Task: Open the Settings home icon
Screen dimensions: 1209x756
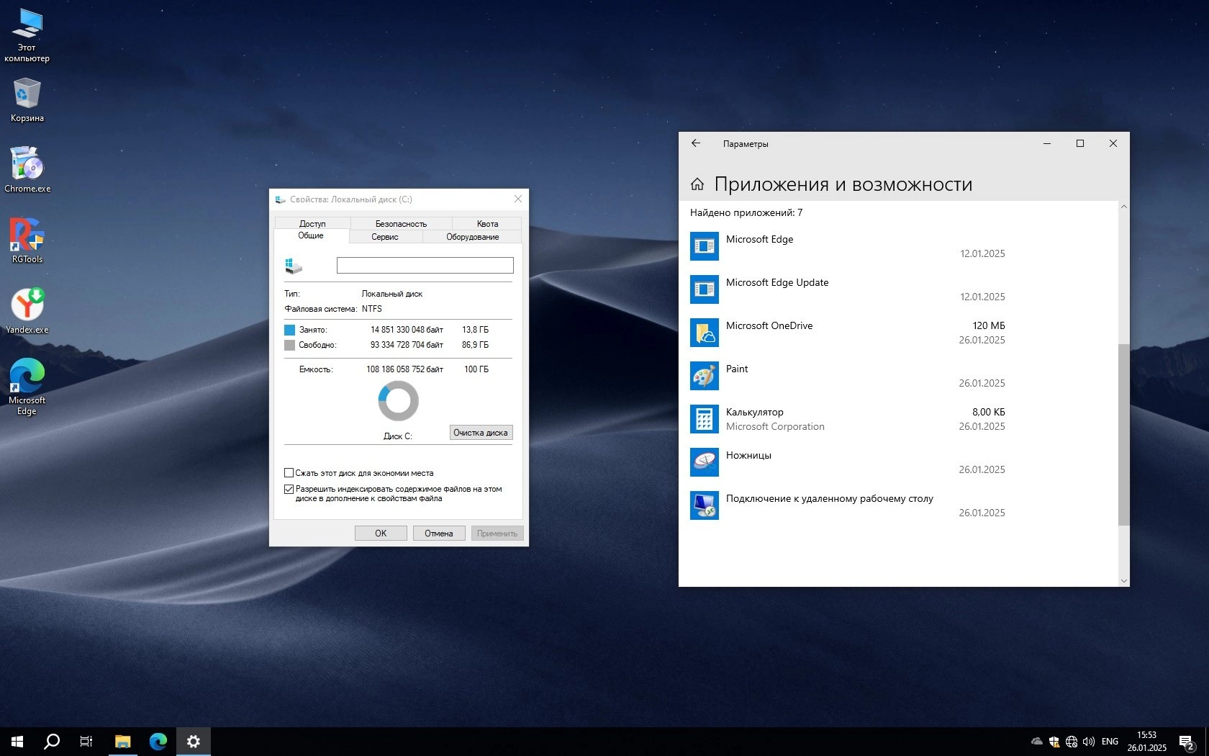Action: point(697,184)
